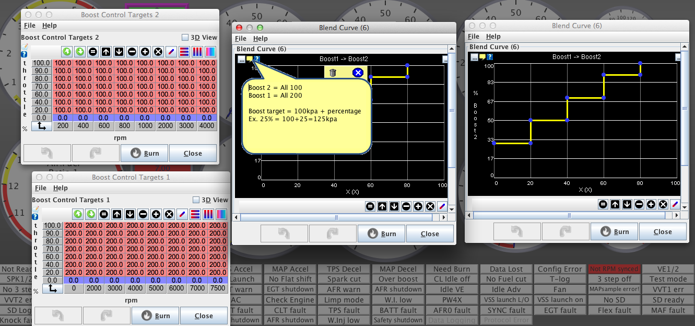Open top-left ellipsis options in left Blend Curve
This screenshot has width=695, height=326.
241,59
